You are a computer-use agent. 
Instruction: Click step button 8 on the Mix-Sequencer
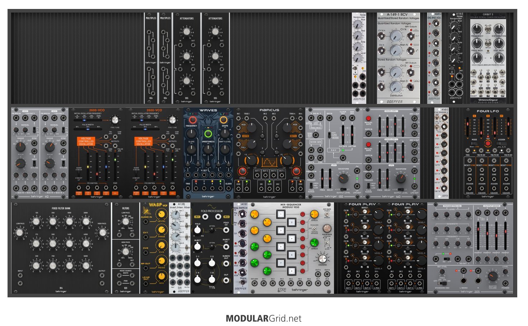point(292,271)
